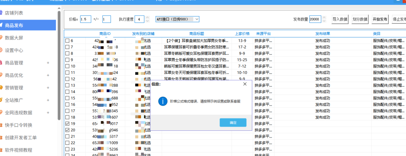
Task: Click the 7-12 price cell
Action: click(x=242, y=66)
